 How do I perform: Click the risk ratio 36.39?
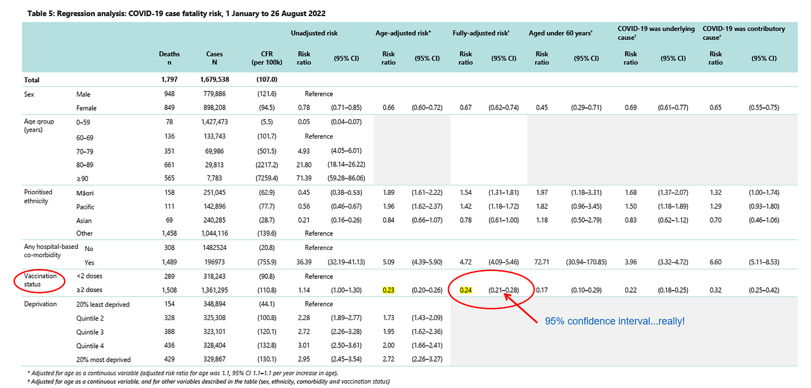[304, 262]
